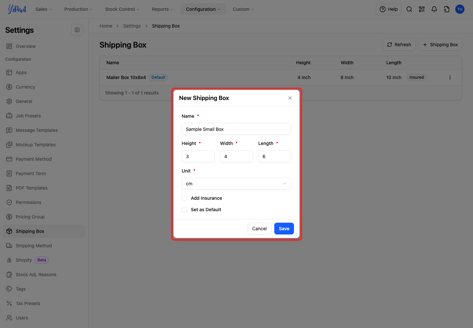The width and height of the screenshot is (473, 328).
Task: Expand the Configuration menu
Action: click(x=203, y=9)
